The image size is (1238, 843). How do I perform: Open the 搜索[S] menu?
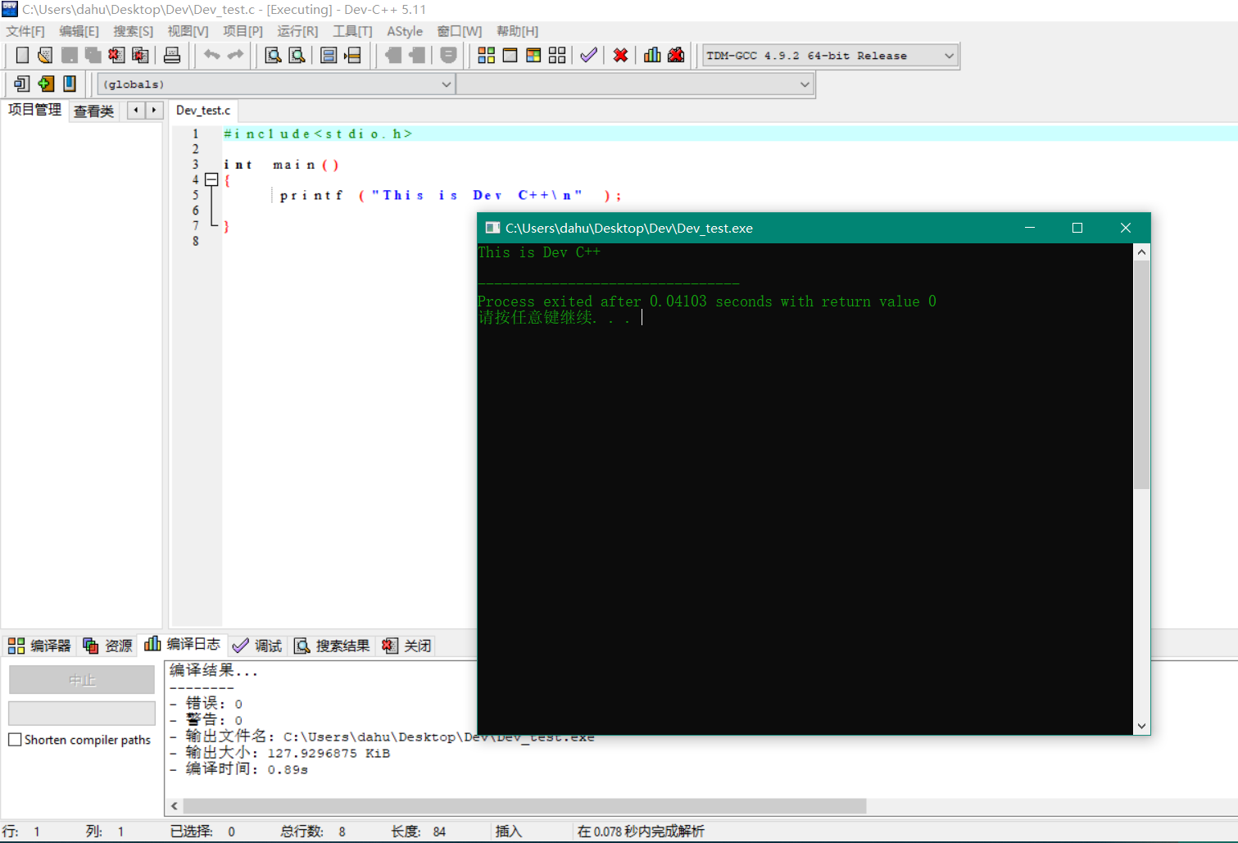click(x=133, y=31)
